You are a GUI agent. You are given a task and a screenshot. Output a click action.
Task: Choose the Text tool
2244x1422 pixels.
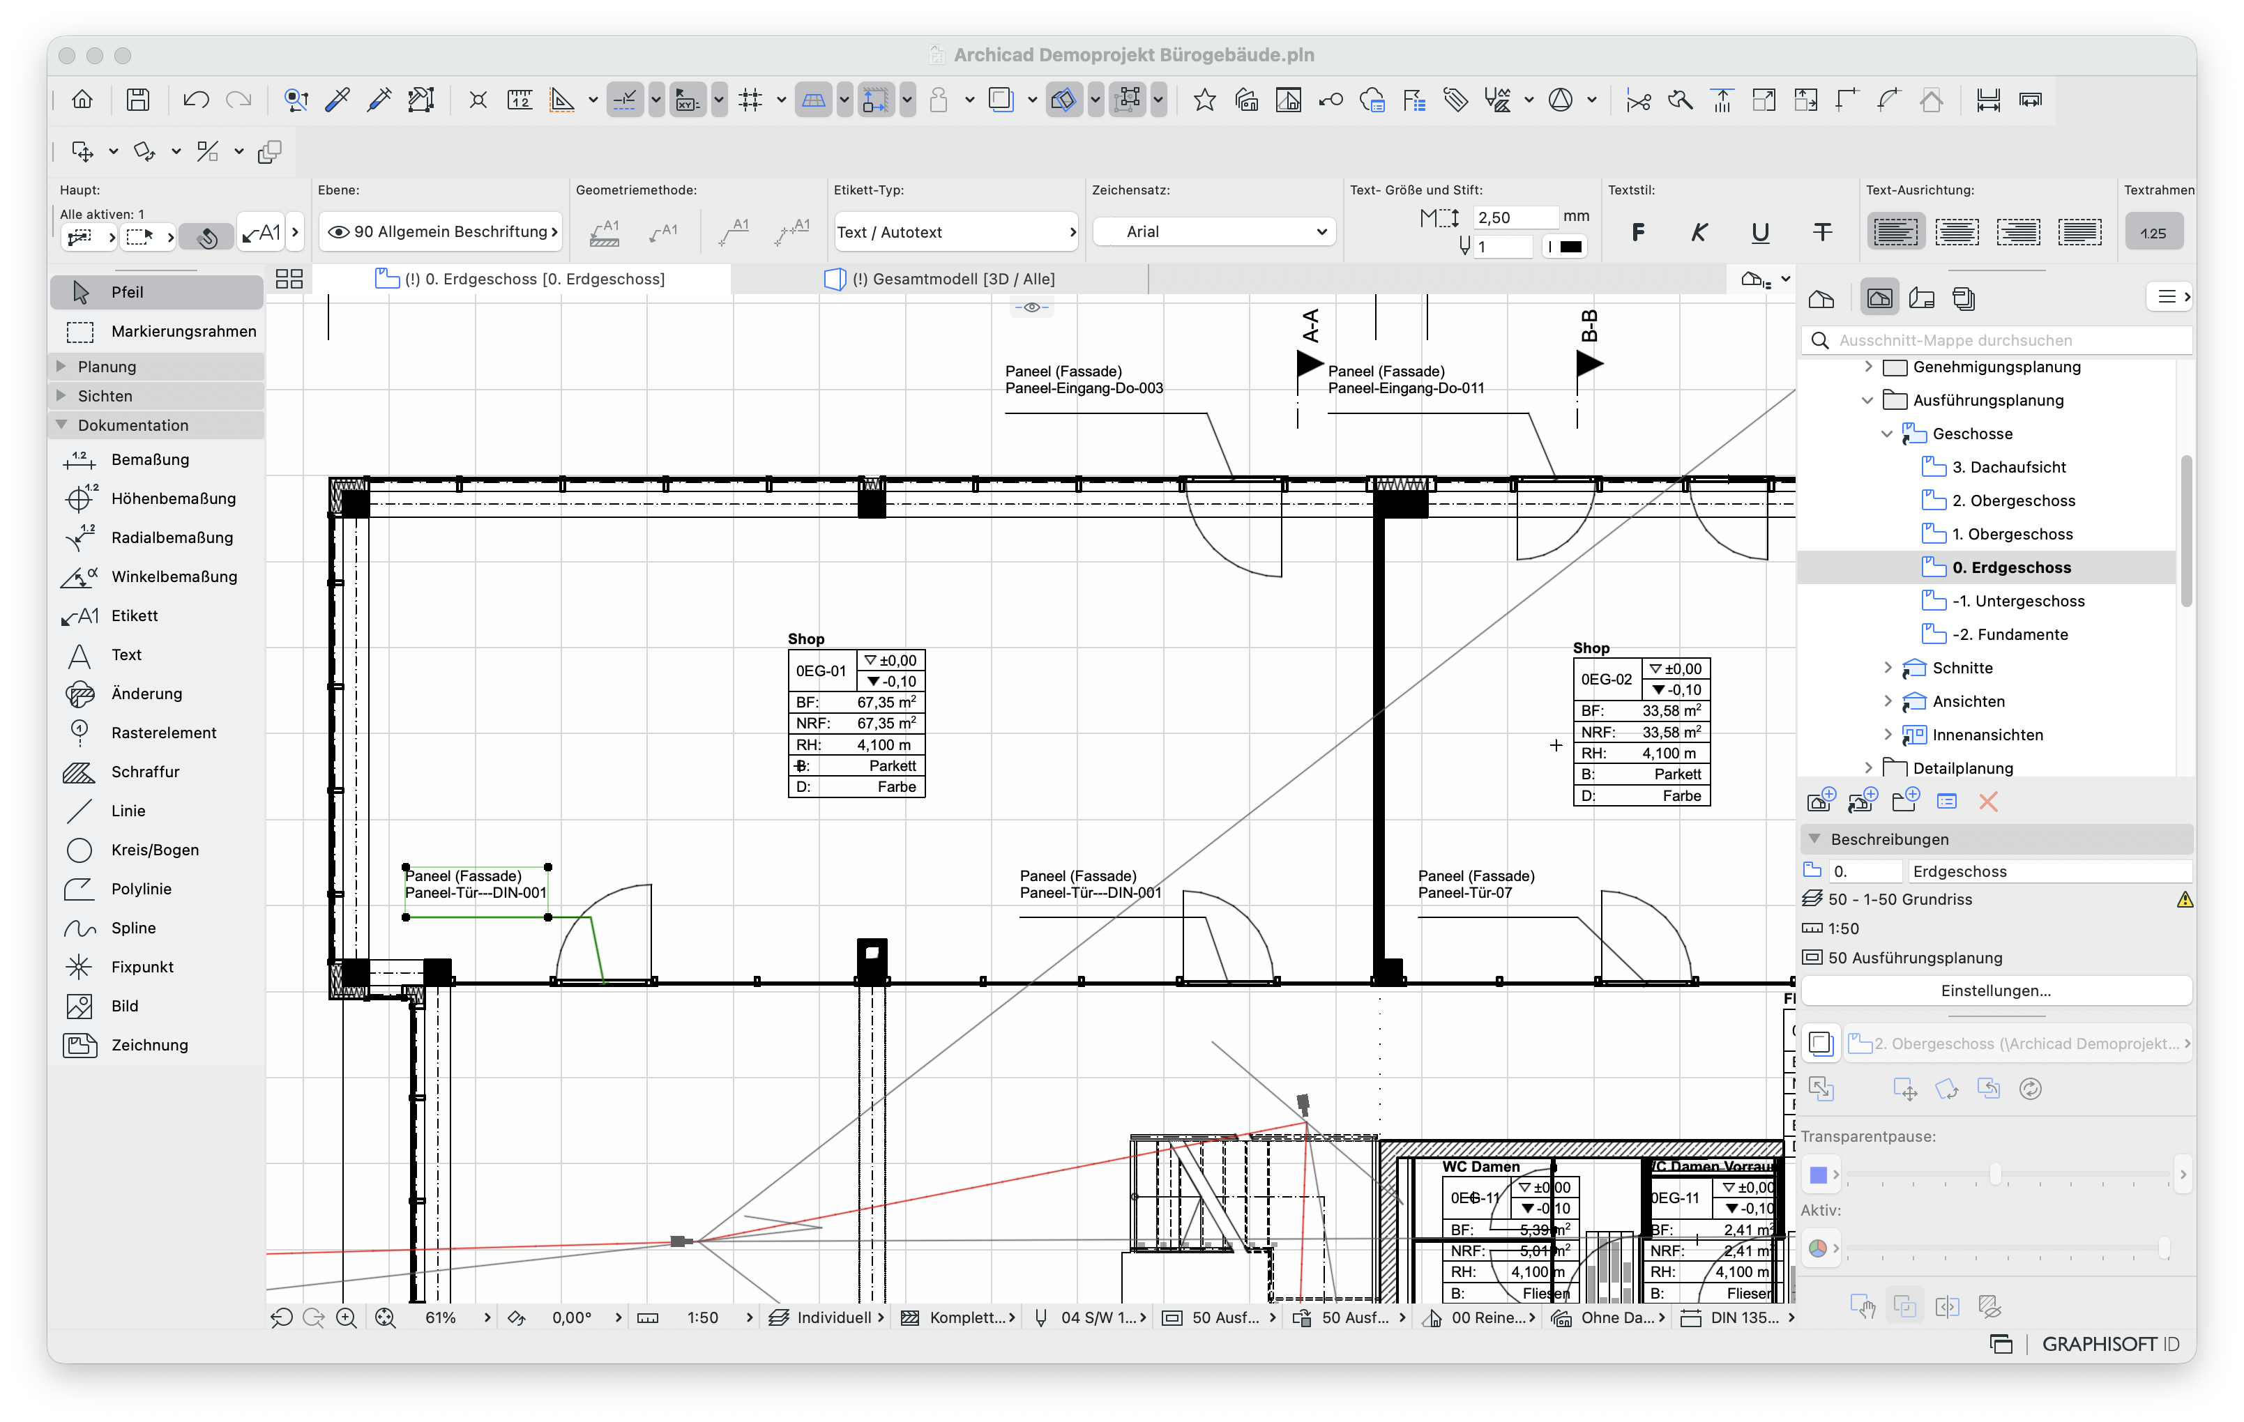tap(157, 656)
